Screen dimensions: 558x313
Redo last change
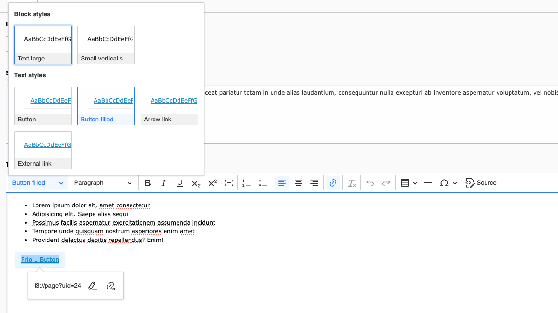pyautogui.click(x=386, y=183)
